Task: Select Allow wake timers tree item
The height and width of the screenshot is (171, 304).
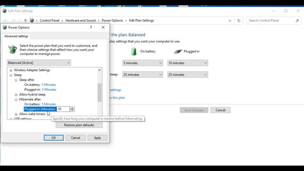Action: pos(32,114)
